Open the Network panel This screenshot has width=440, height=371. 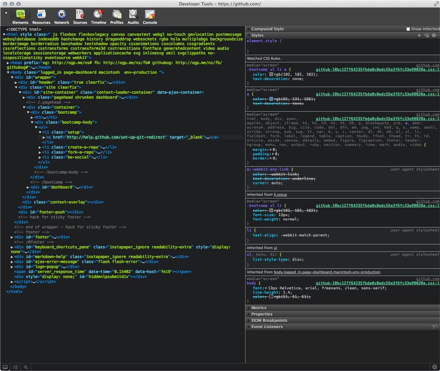[61, 17]
